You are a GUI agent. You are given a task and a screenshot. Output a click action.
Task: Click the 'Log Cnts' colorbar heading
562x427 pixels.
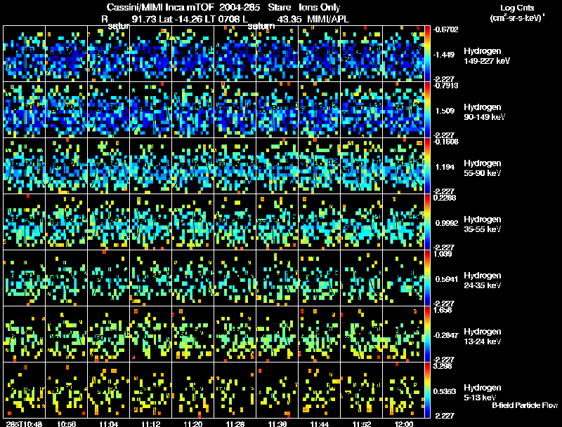click(517, 8)
